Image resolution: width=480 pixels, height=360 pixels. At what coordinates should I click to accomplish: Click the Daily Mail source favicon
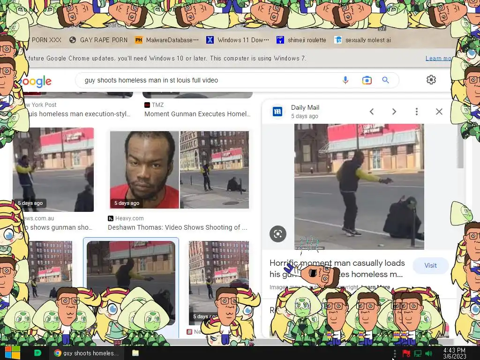click(277, 112)
